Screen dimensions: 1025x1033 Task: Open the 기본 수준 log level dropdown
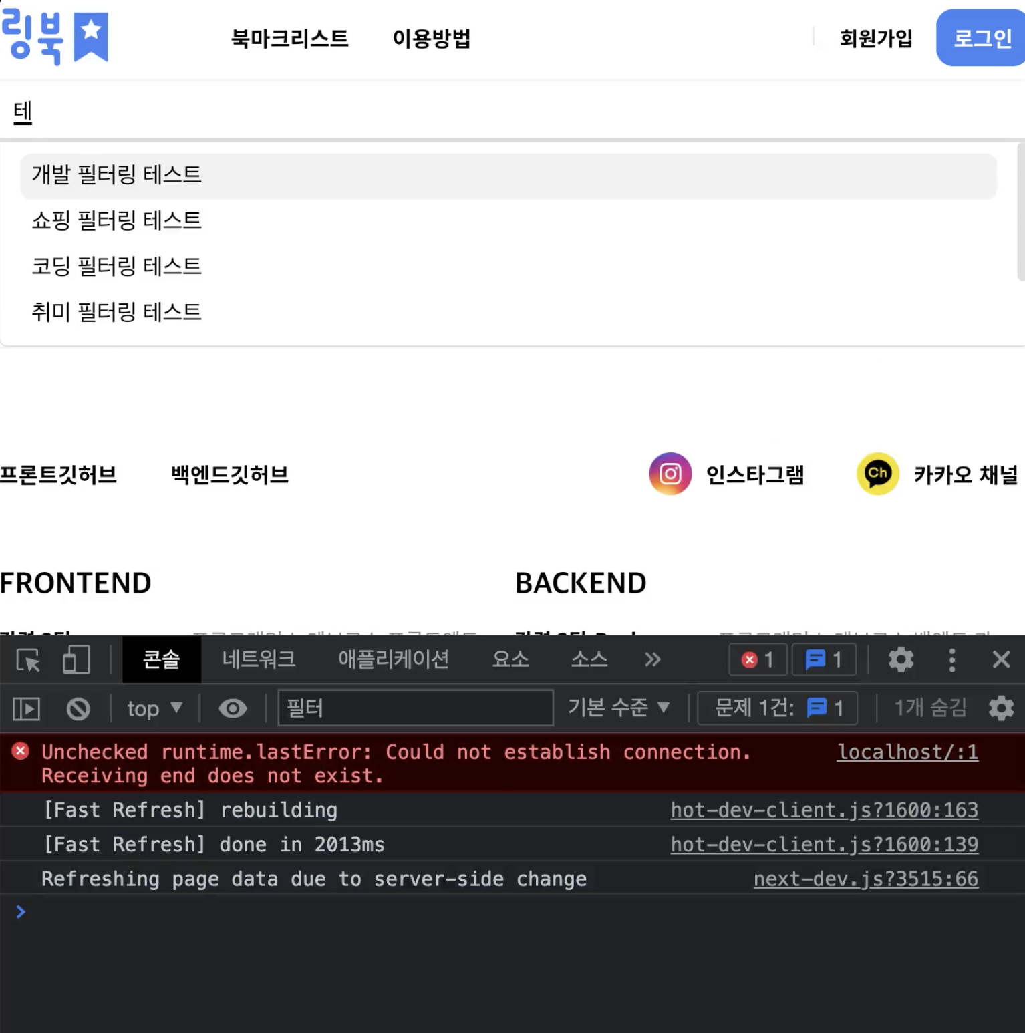pos(619,707)
